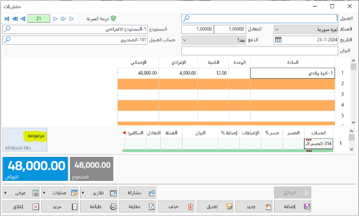359x216 pixels.
Task: Click the طباعة print button
Action: [x=99, y=206]
